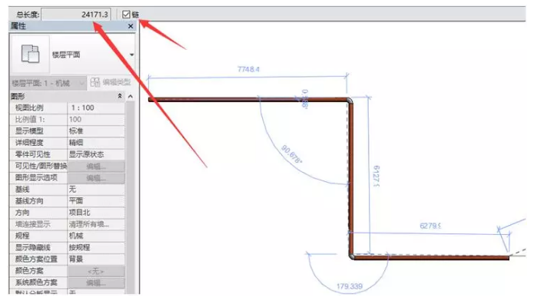Open the floor plan view instance dropdown
Image resolution: width=534 pixels, height=304 pixels.
pos(48,83)
